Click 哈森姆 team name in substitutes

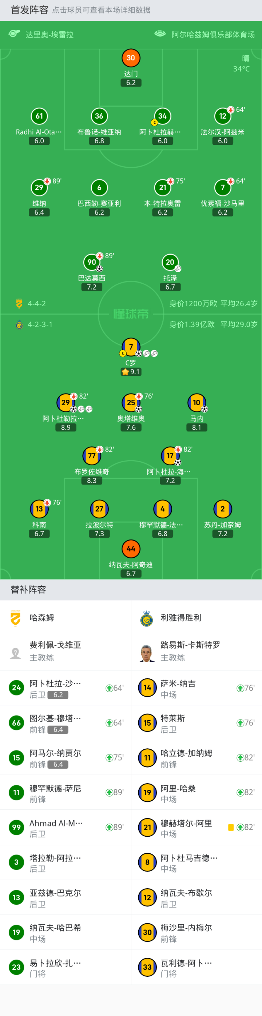[x=41, y=618]
